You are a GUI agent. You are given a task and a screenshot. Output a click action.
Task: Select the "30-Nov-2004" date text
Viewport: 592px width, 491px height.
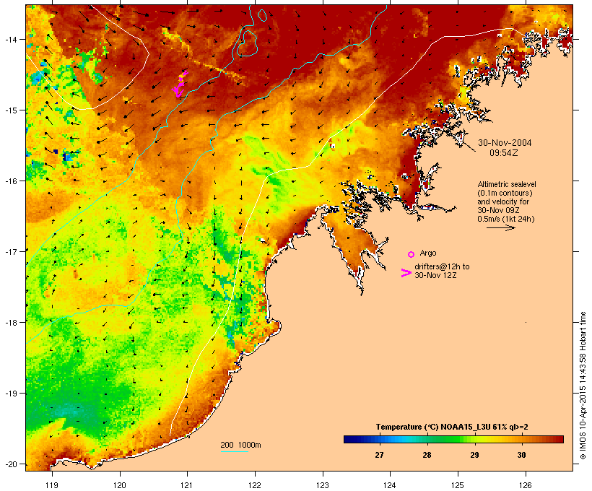point(505,143)
